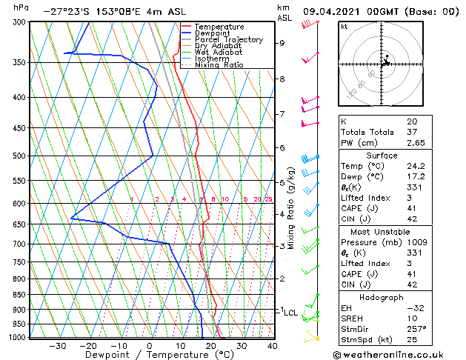The width and height of the screenshot is (466, 360).
Task: Click the StmSpd (kt) value '25'
Action: 412,339
